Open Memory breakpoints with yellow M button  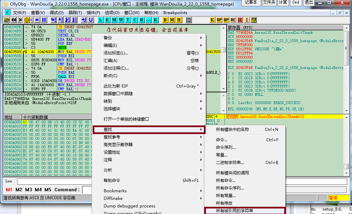[172, 20]
